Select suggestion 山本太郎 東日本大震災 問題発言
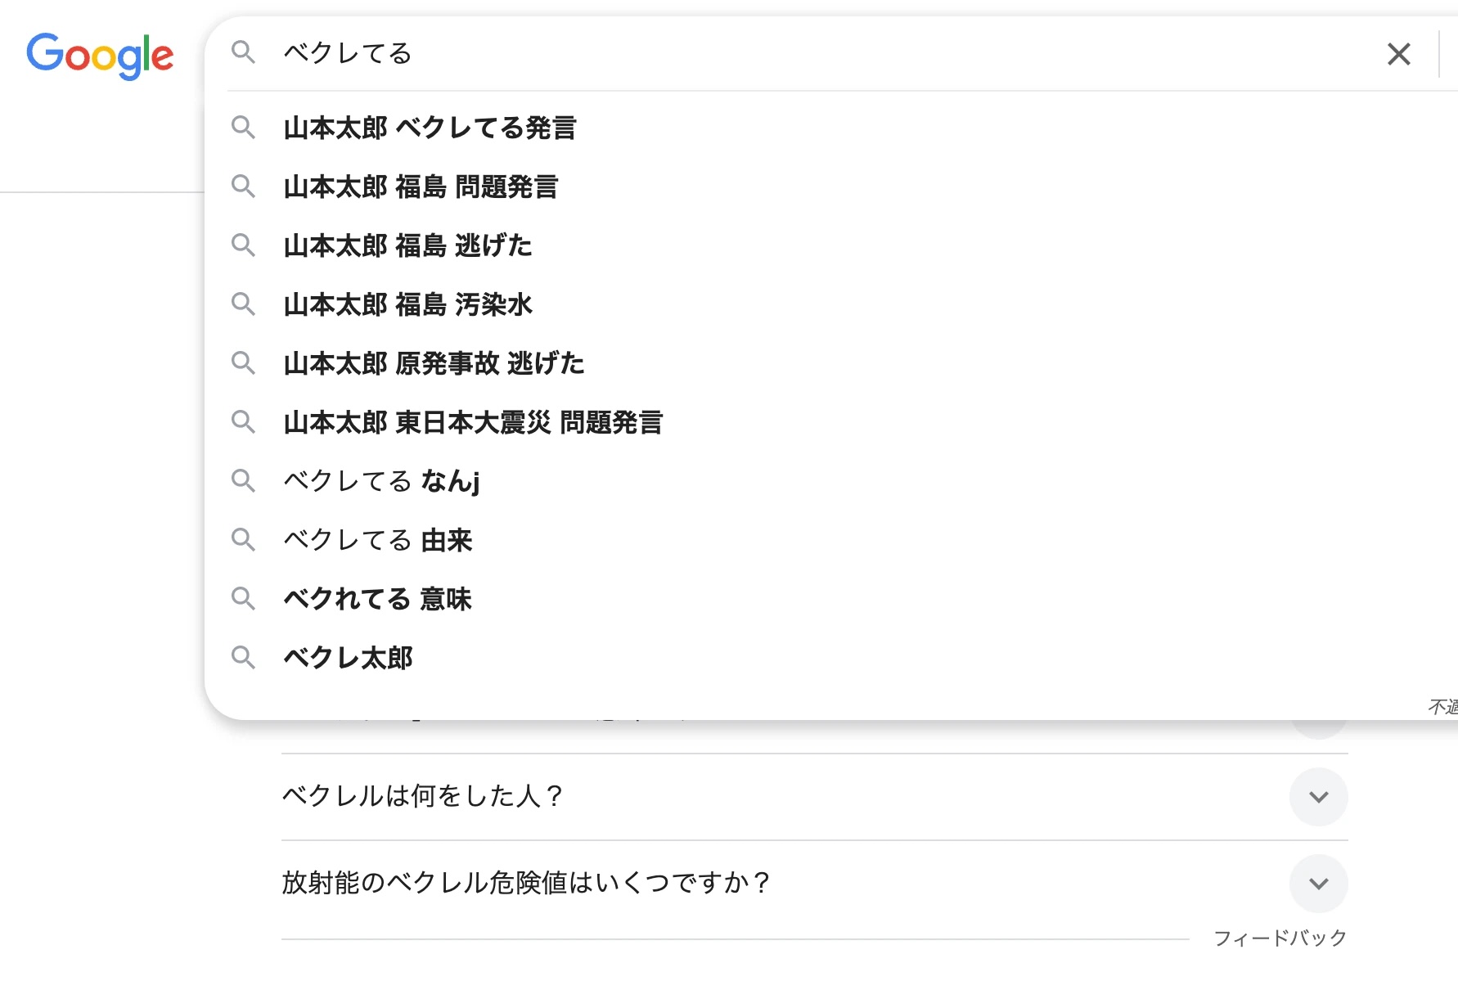 click(x=473, y=422)
